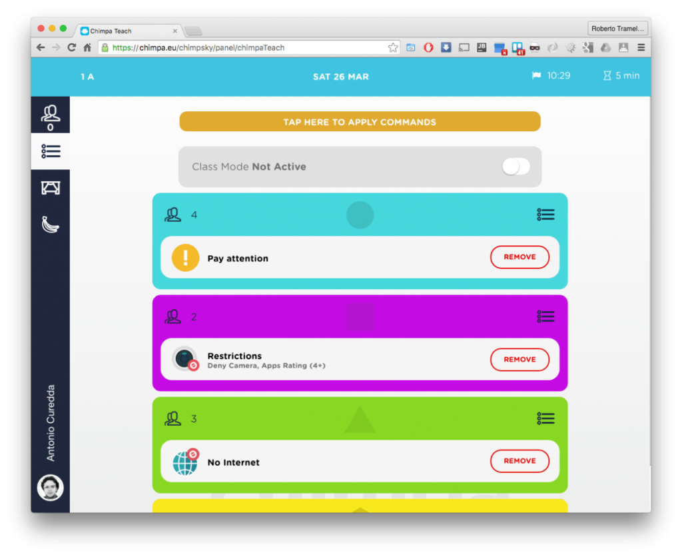Viewport: 682px width, 557px height.
Task: Click the SAT 26 MAR date
Action: click(340, 77)
